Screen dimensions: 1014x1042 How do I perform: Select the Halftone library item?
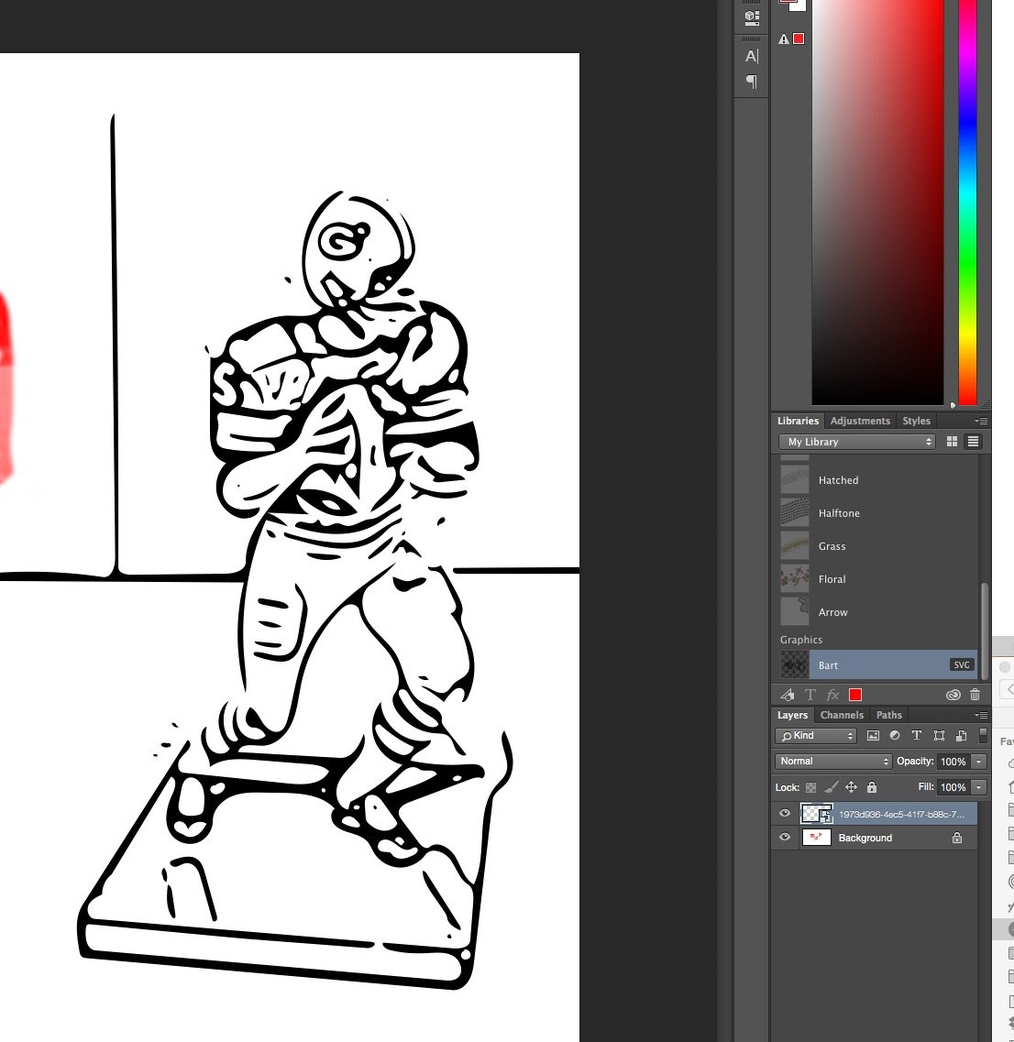pyautogui.click(x=877, y=513)
